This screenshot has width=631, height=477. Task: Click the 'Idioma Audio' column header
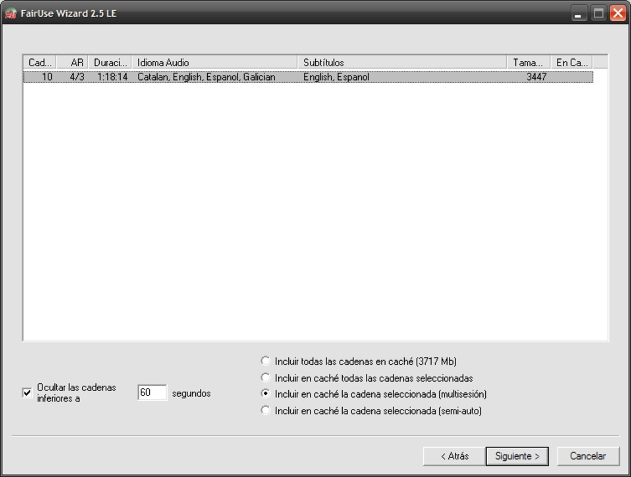click(x=215, y=62)
